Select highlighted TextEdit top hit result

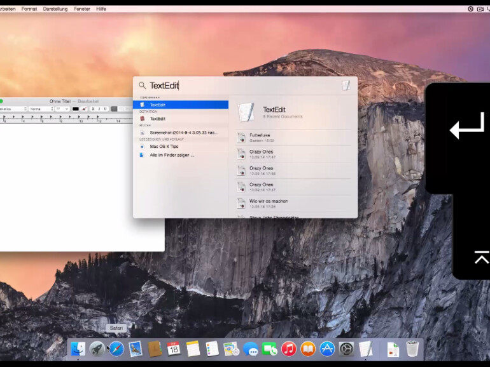[181, 105]
